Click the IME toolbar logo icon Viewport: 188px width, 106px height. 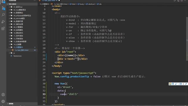[170, 84]
